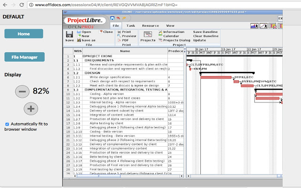This screenshot has width=301, height=188.
Task: Collapse the DESIGN task group
Action: pos(86,73)
